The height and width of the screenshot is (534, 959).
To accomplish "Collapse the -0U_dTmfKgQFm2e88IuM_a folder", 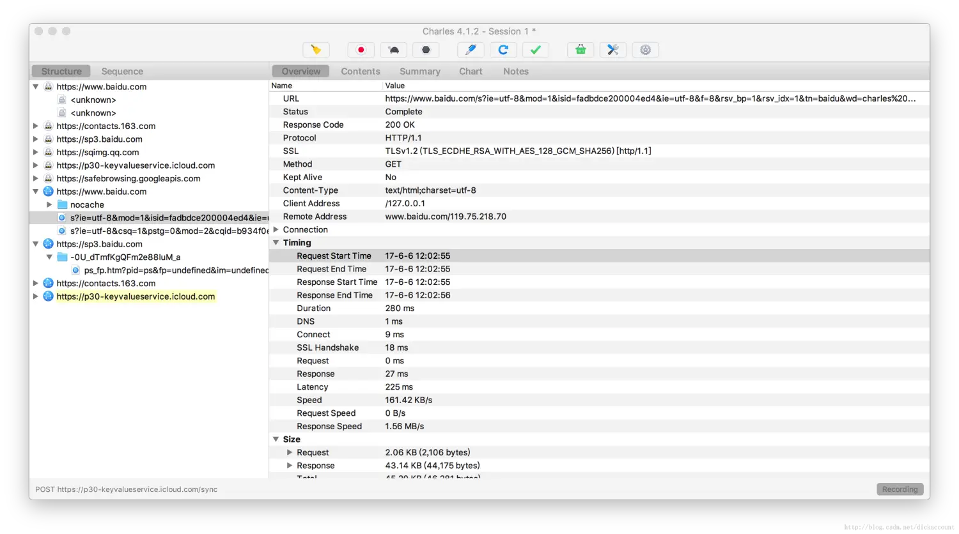I will point(49,257).
